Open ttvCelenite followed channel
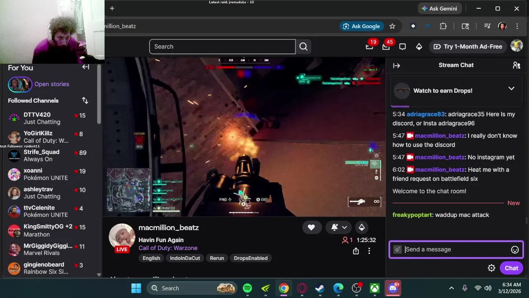529x298 pixels. tap(49, 211)
